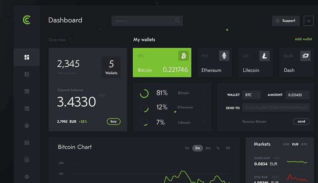Image resolution: width=318 pixels, height=183 pixels.
Task: Switch Markets currency to USD
Action: click(286, 144)
